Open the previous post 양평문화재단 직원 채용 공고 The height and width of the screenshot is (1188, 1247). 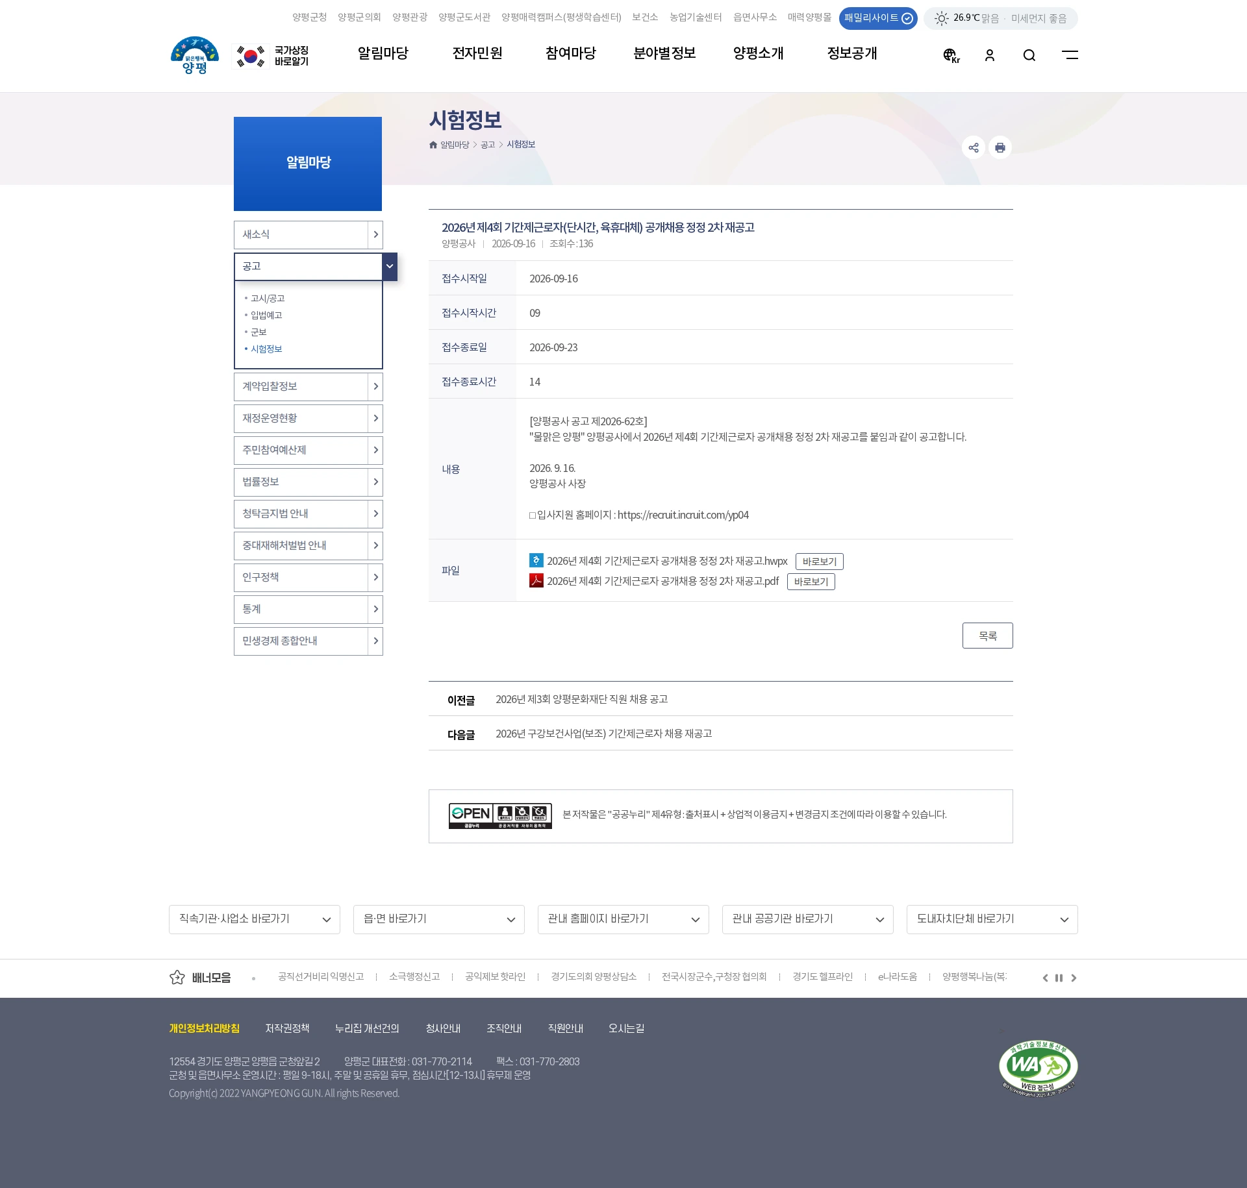click(x=582, y=699)
